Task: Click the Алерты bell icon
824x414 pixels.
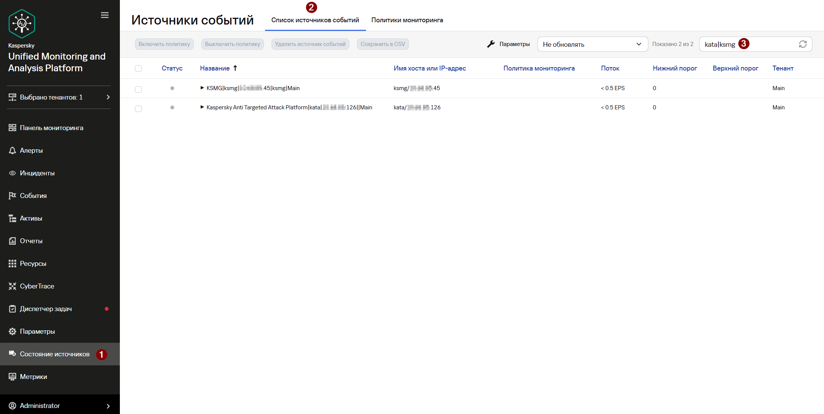Action: pyautogui.click(x=12, y=150)
